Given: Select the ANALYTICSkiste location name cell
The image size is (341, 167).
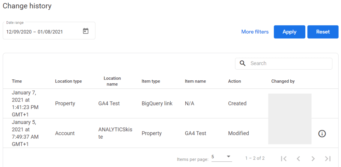Looking at the screenshot, I should tap(115, 133).
